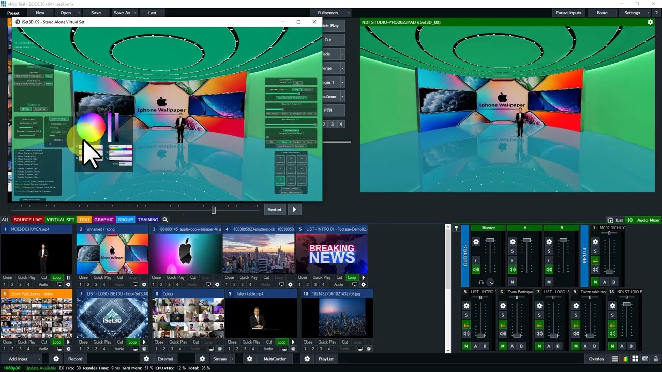The height and width of the screenshot is (372, 662).
Task: Open headphones settings on Master channel
Action: pyautogui.click(x=481, y=282)
